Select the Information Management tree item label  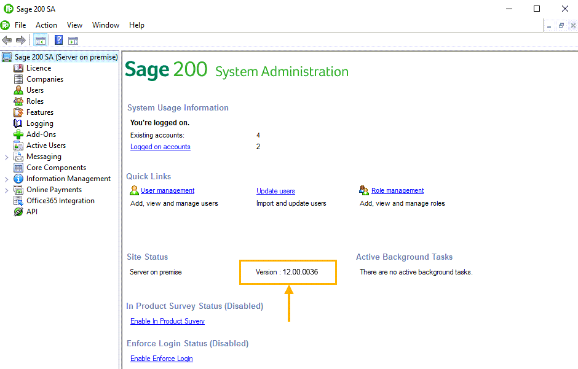pos(68,179)
